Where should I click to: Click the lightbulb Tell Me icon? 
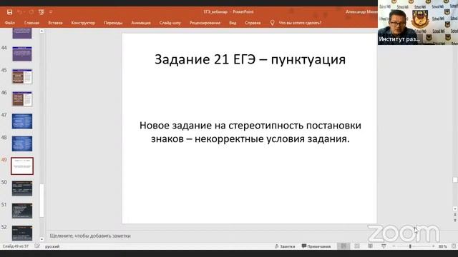pyautogui.click(x=272, y=23)
